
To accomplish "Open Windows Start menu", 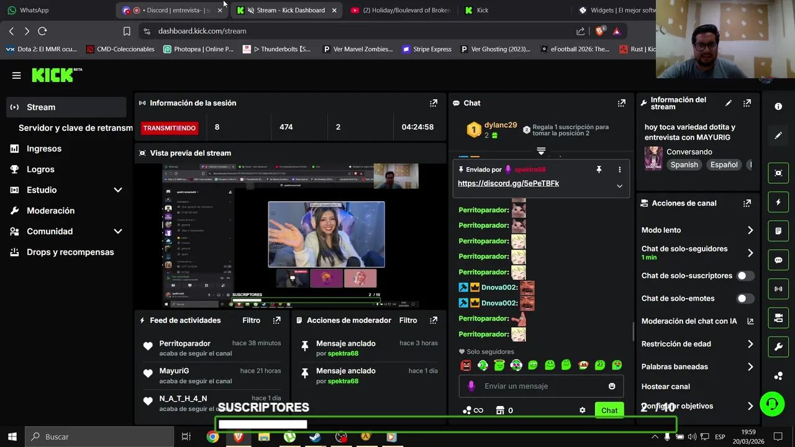I will 12,437.
